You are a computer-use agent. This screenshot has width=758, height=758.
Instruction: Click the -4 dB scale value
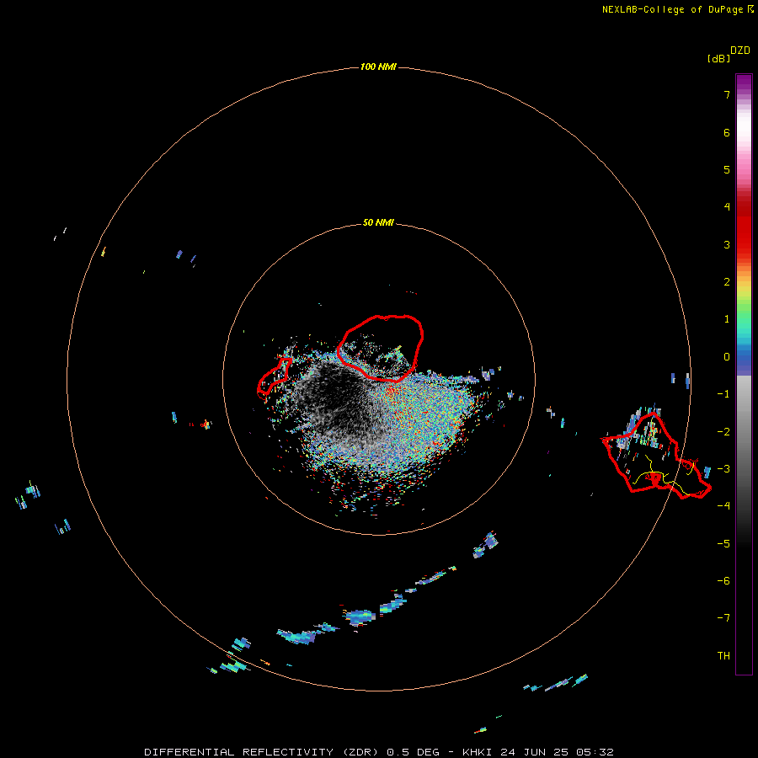[723, 506]
